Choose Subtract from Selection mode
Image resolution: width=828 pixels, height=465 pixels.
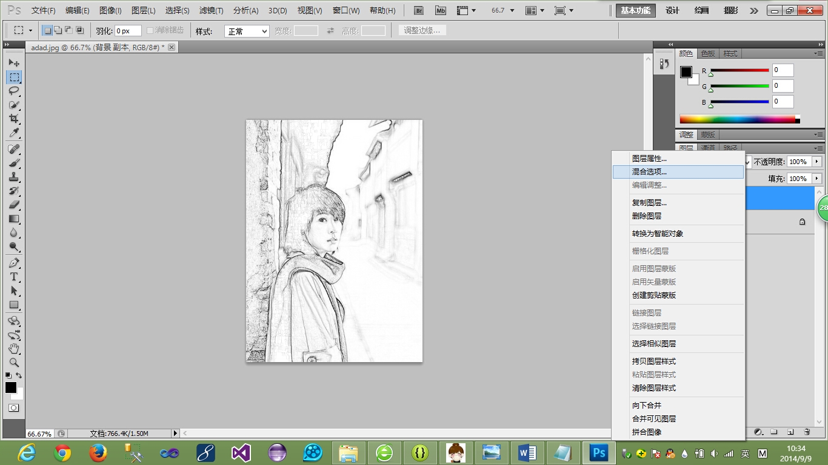click(68, 30)
